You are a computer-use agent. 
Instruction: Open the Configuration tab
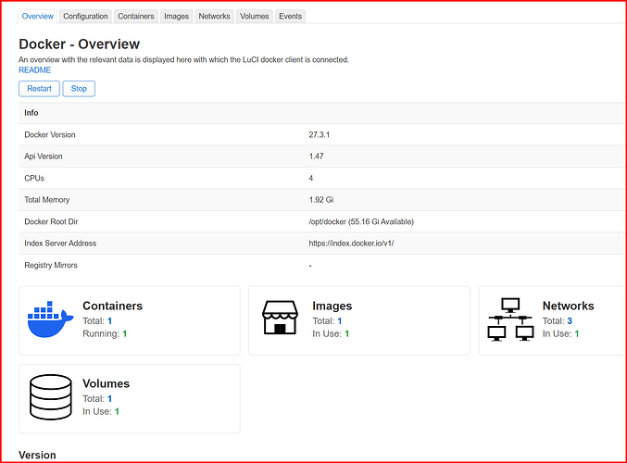[85, 17]
